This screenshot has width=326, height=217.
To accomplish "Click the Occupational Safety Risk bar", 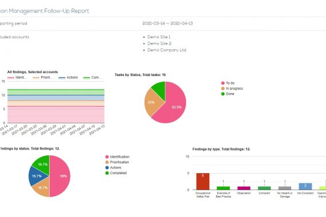I will (x=202, y=181).
